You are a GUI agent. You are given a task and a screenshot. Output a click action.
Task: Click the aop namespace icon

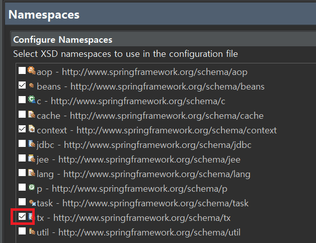pyautogui.click(x=32, y=70)
